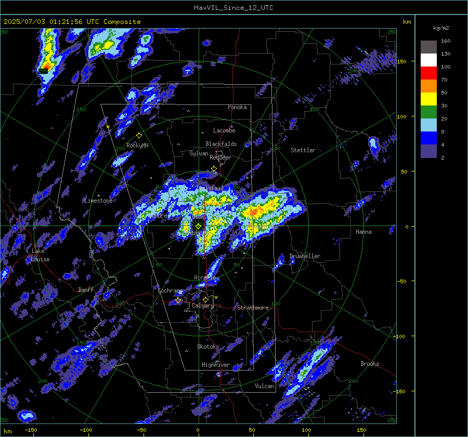Click the Ponoka city label
468x437 pixels.
tap(237, 107)
